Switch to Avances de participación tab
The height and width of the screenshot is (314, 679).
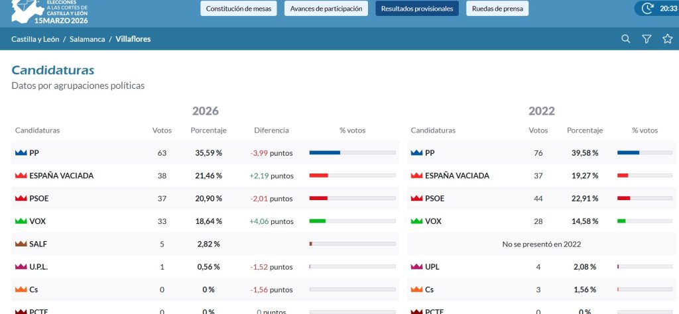pyautogui.click(x=326, y=8)
